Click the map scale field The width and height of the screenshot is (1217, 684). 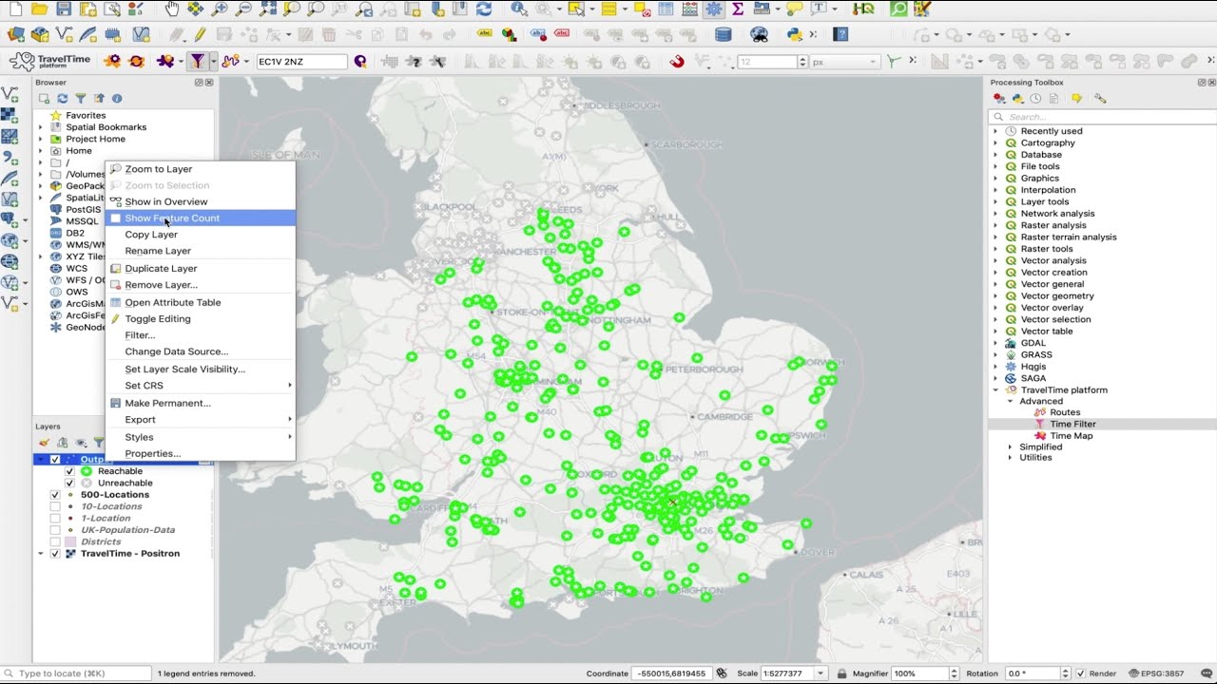click(794, 674)
